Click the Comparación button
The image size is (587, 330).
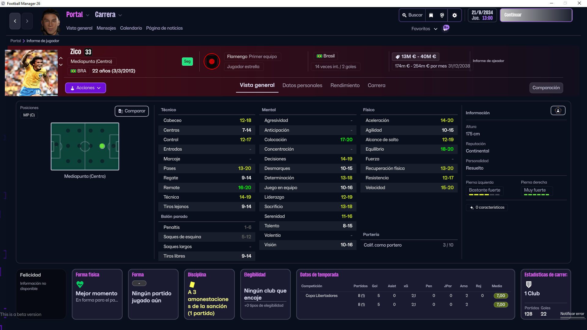546,88
